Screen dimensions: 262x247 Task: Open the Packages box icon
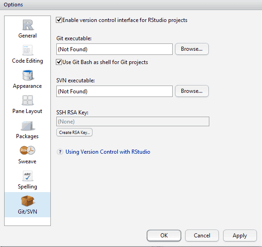(x=27, y=126)
